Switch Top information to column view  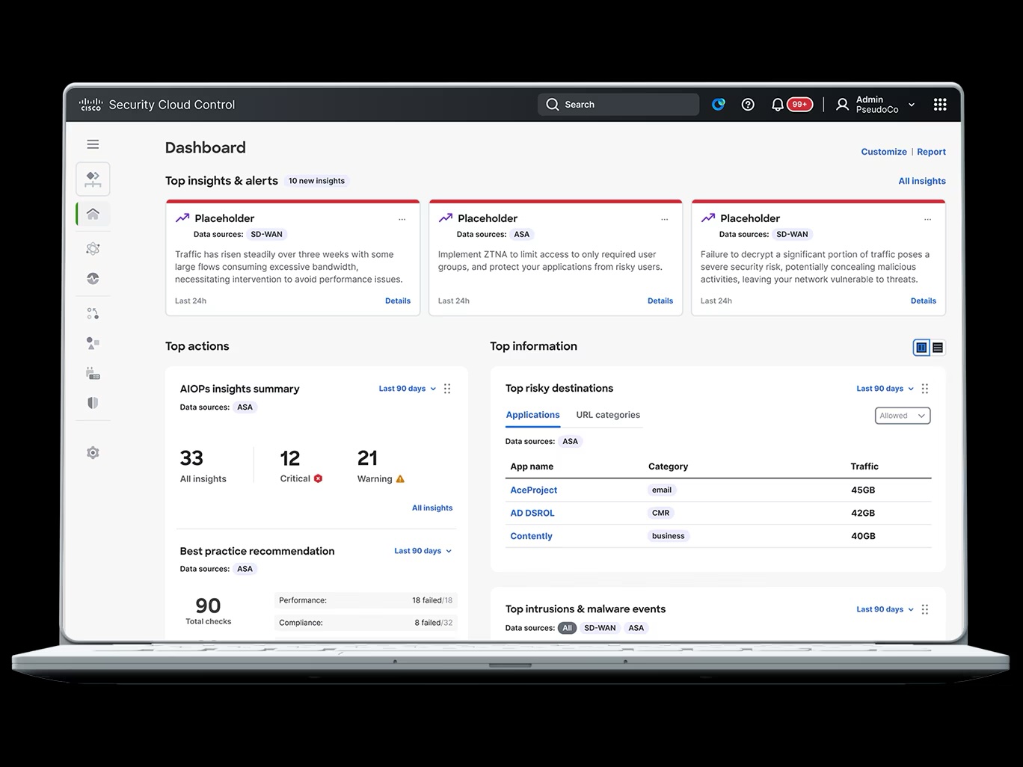(921, 348)
